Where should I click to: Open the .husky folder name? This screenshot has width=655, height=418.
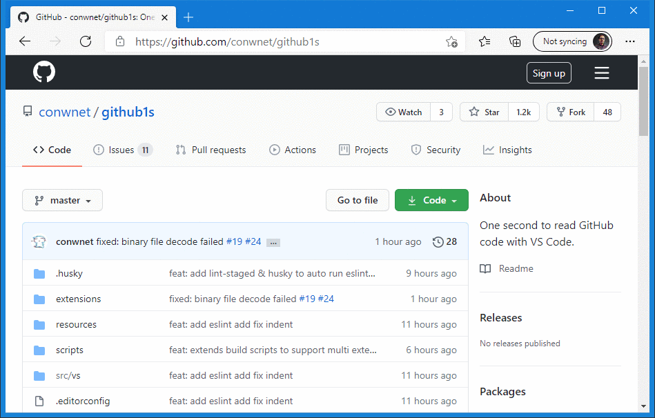(69, 274)
